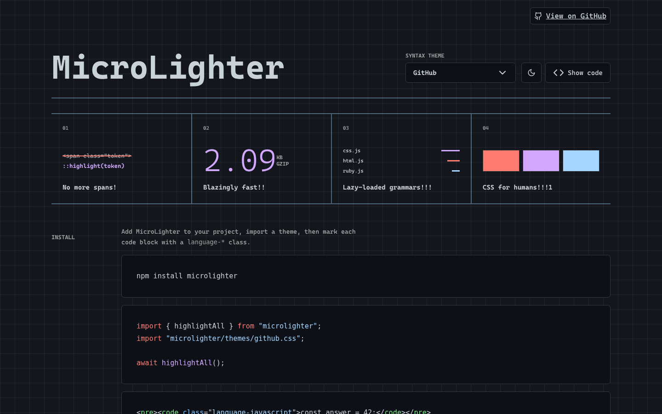Click the SYNTAX THEME label
Screen dimensions: 662x414
[425, 56]
